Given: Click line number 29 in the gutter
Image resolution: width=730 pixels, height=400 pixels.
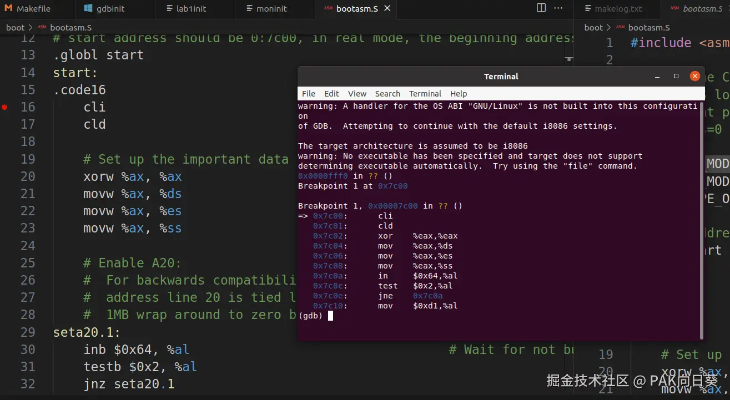Looking at the screenshot, I should click(28, 332).
